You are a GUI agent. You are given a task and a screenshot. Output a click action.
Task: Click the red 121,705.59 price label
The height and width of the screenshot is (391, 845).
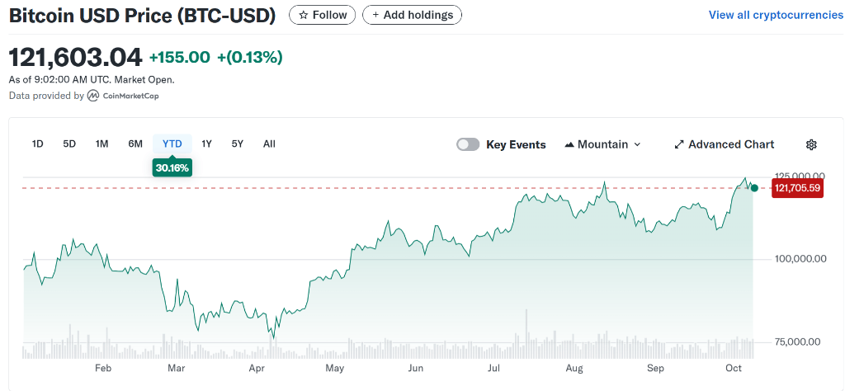click(797, 188)
